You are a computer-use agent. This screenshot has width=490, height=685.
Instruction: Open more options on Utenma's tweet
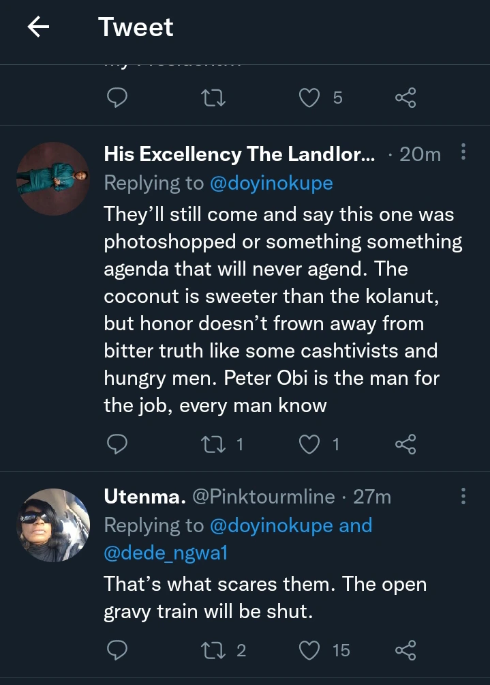click(x=463, y=496)
